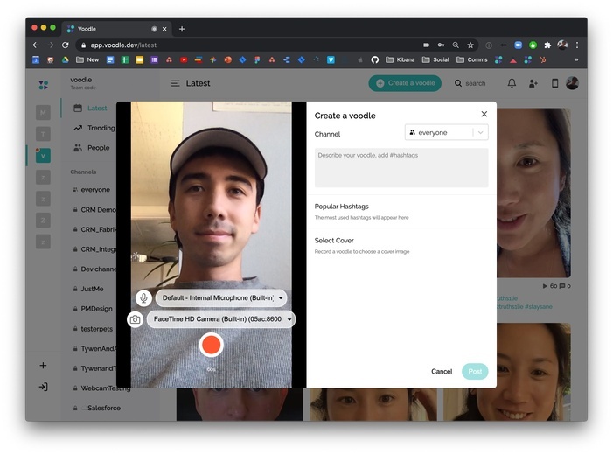
Task: Click the add people icon in header
Action: click(x=533, y=83)
